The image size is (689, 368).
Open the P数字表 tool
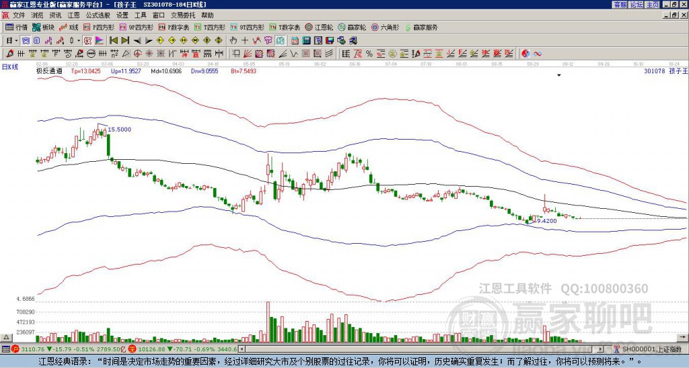coord(174,27)
